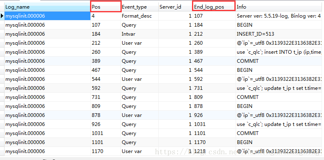Select End_log_pos cell with value 731

click(x=214, y=88)
